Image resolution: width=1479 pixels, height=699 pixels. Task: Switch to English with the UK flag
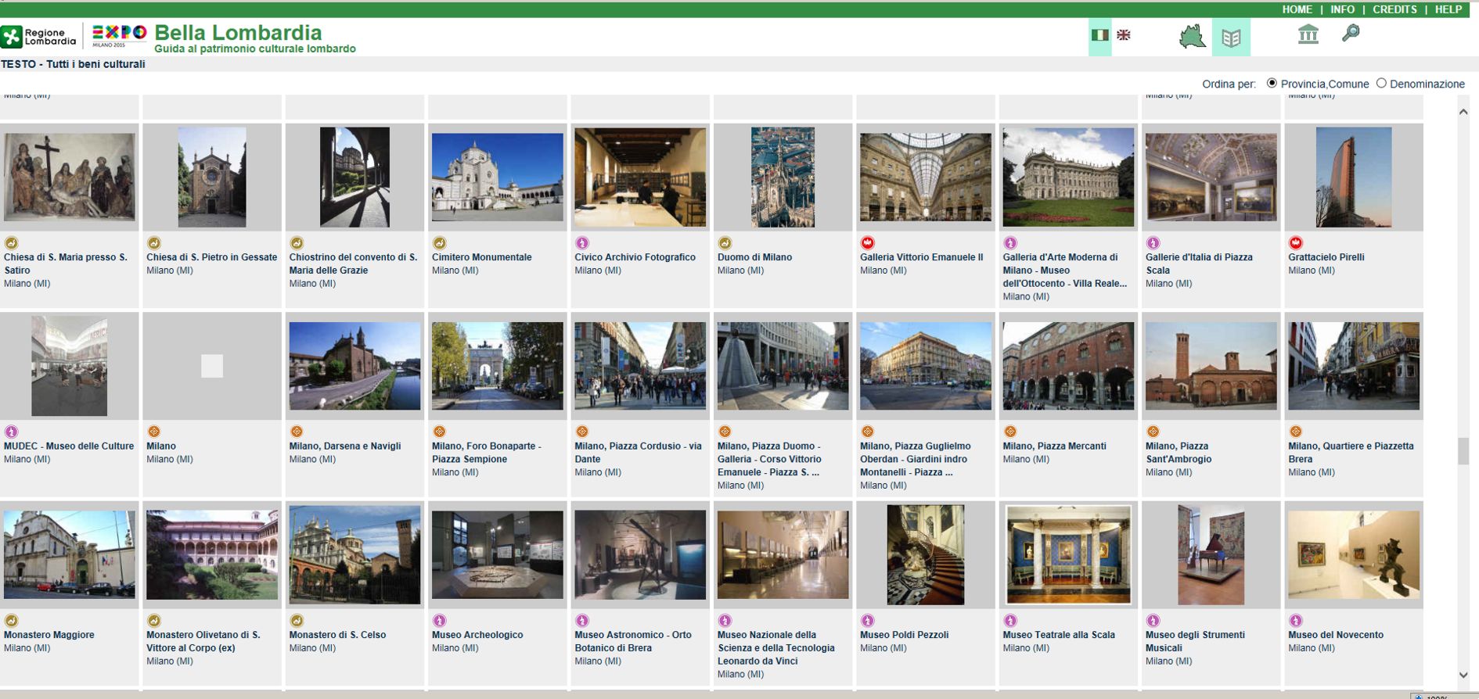click(x=1124, y=35)
